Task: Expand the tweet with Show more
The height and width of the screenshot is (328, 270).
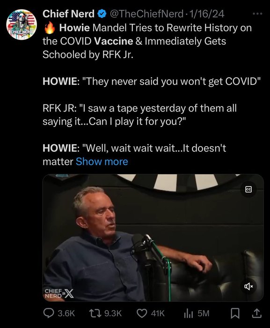Action: tap(102, 162)
